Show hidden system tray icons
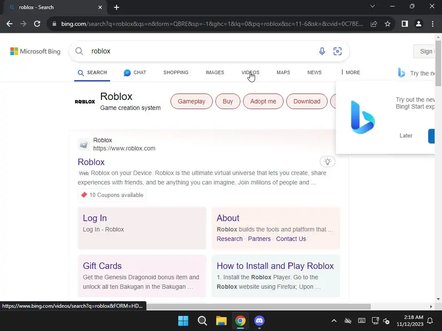 tap(334, 321)
